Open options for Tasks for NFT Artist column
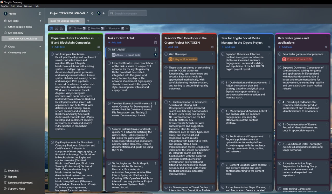 (x=156, y=38)
